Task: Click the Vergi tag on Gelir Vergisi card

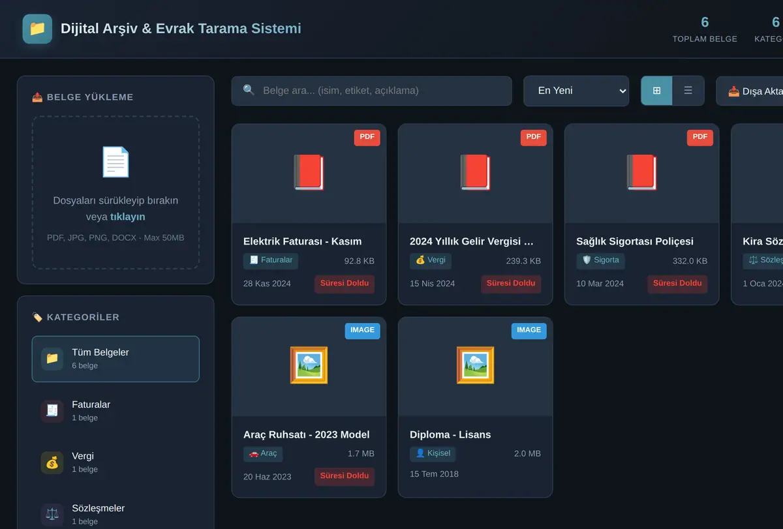Action: [x=431, y=260]
